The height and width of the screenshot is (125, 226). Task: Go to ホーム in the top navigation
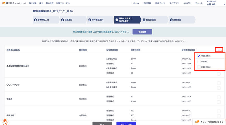click(x=136, y=3)
